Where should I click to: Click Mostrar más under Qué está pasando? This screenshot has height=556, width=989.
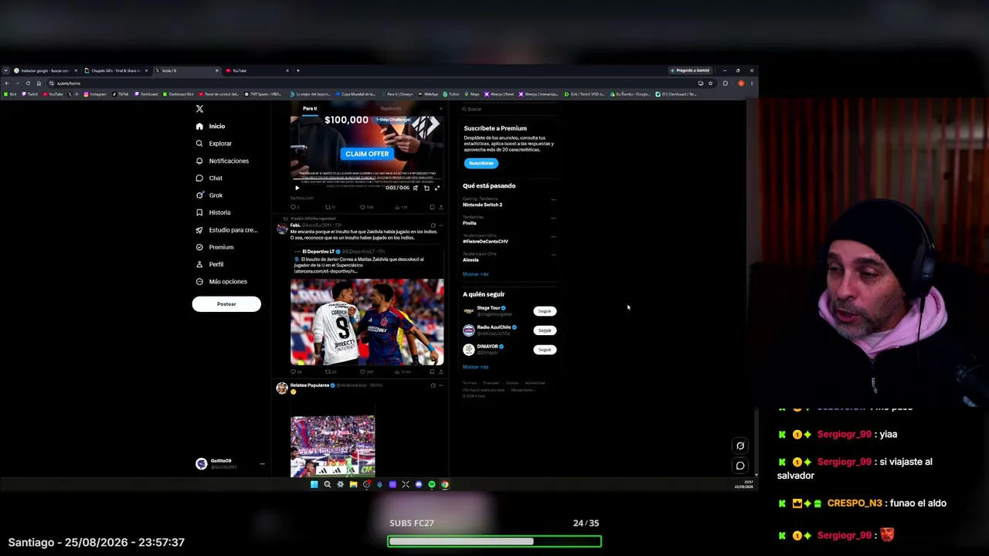(475, 274)
